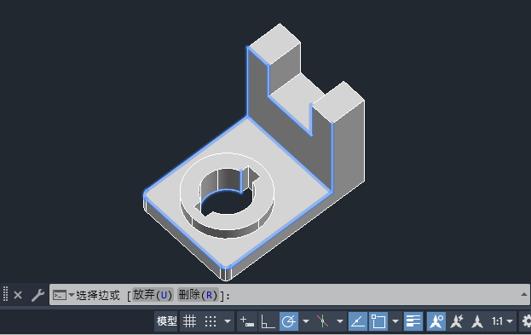Open workspace switching gear icon
The image size is (531, 335).
(x=526, y=321)
